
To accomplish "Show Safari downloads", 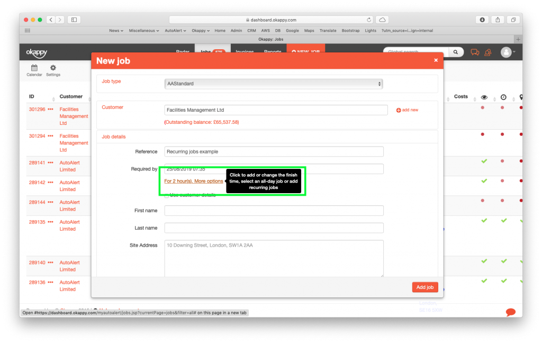I will pos(482,20).
